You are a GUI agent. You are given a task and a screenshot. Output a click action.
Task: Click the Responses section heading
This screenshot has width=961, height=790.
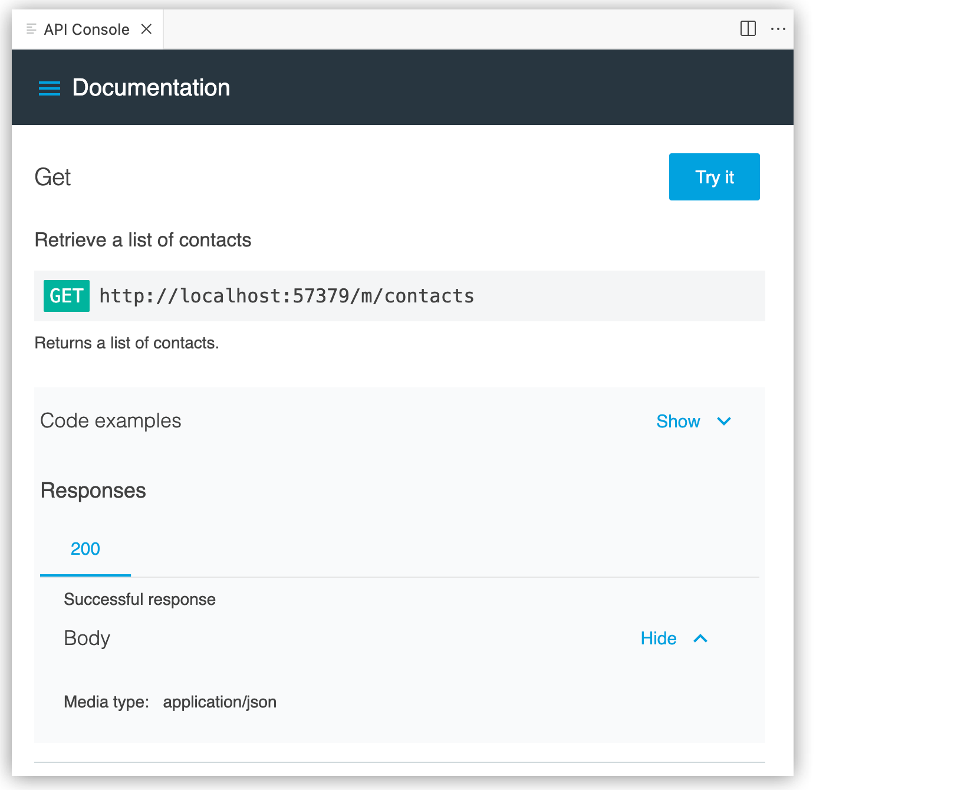93,490
